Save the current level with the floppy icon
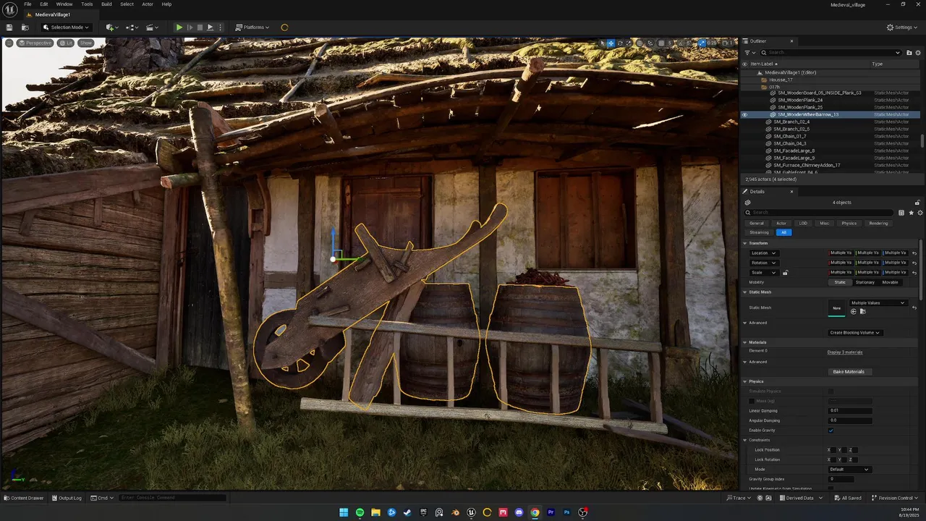Viewport: 926px width, 521px height. (x=9, y=27)
